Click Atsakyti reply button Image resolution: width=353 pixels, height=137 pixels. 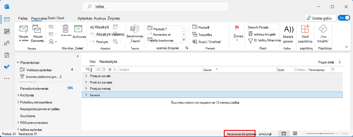(99, 27)
